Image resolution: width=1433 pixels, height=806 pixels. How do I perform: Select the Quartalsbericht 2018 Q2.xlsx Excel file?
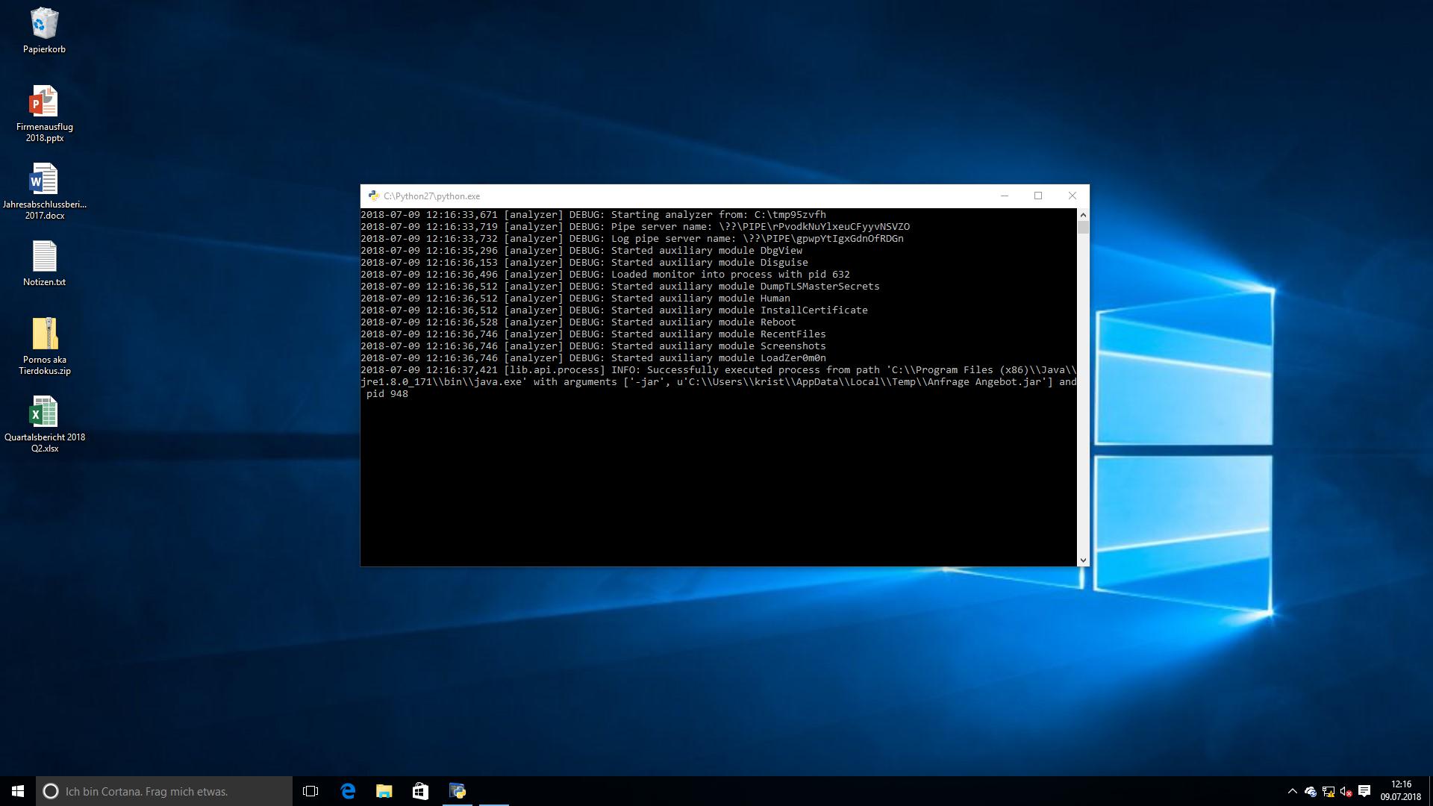(44, 424)
